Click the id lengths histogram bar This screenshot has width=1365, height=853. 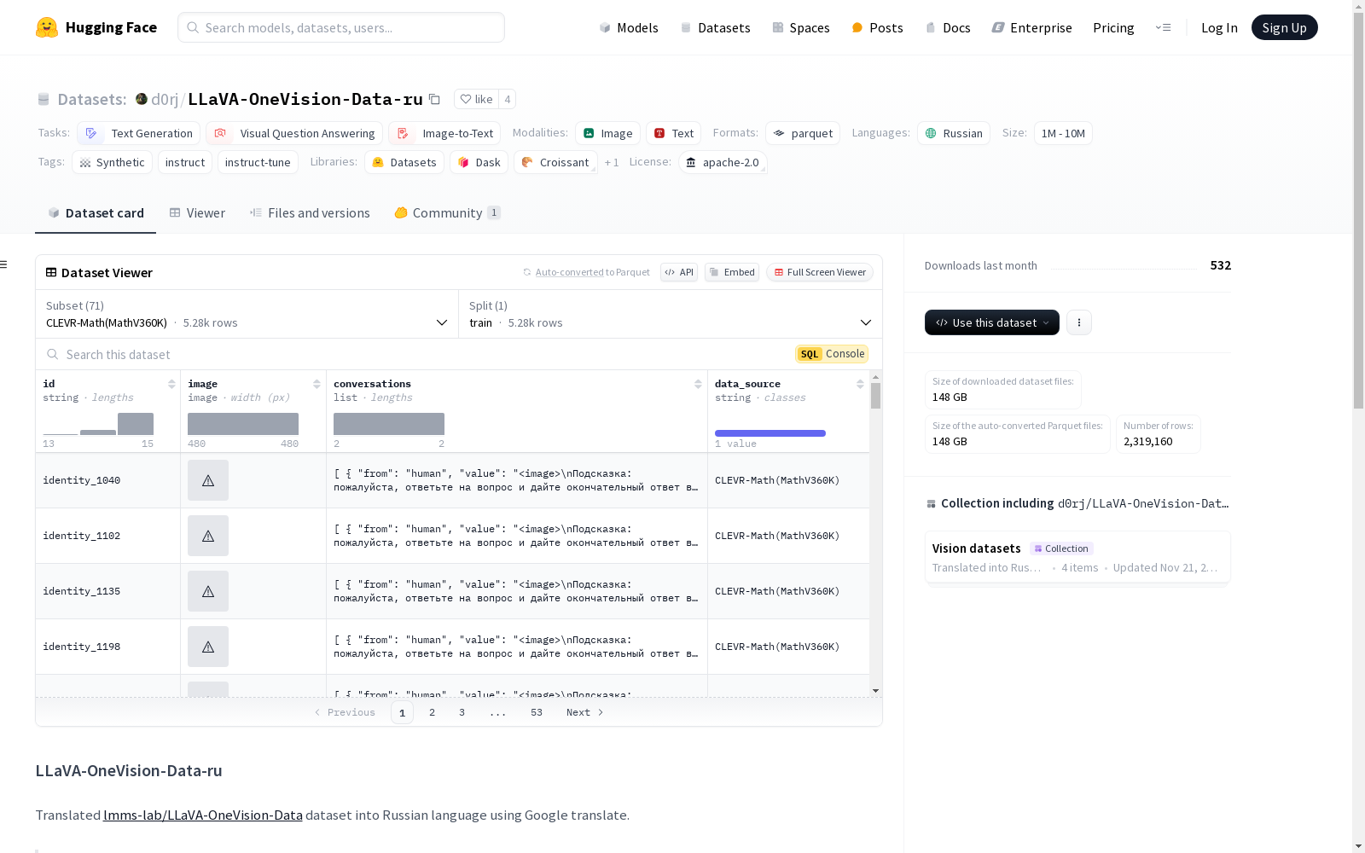(136, 424)
